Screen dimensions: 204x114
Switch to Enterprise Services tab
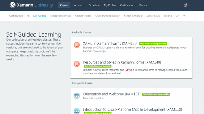click(61, 16)
